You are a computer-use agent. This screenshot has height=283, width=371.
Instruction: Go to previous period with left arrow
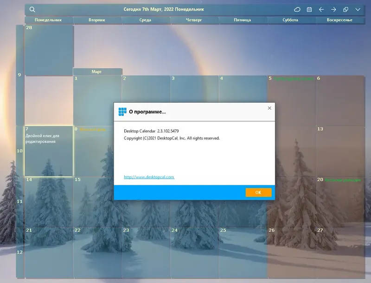point(321,9)
